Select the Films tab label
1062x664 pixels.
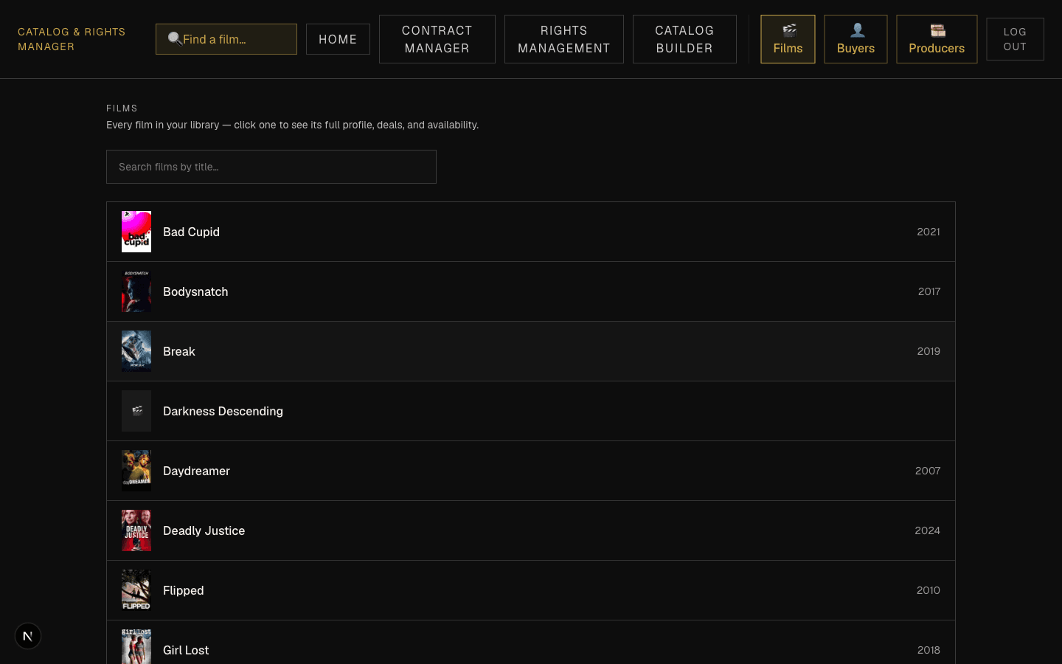pyautogui.click(x=788, y=49)
